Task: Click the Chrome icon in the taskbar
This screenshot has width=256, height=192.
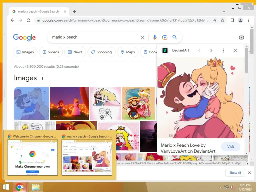Action: [20, 187]
